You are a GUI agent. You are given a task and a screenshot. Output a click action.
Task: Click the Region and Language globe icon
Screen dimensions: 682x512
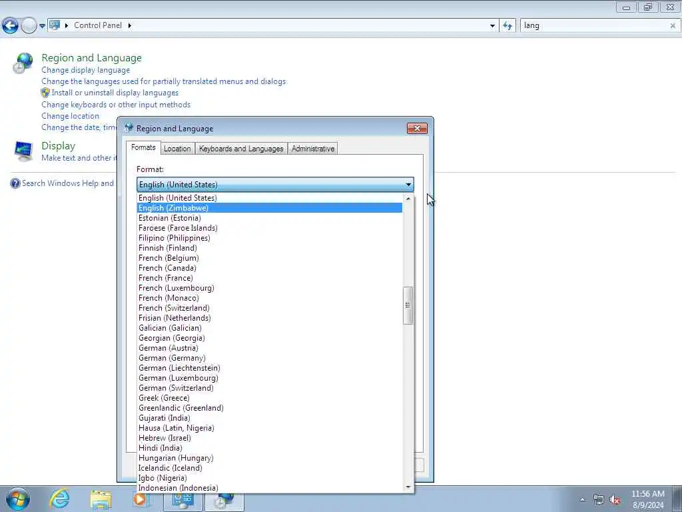[23, 63]
